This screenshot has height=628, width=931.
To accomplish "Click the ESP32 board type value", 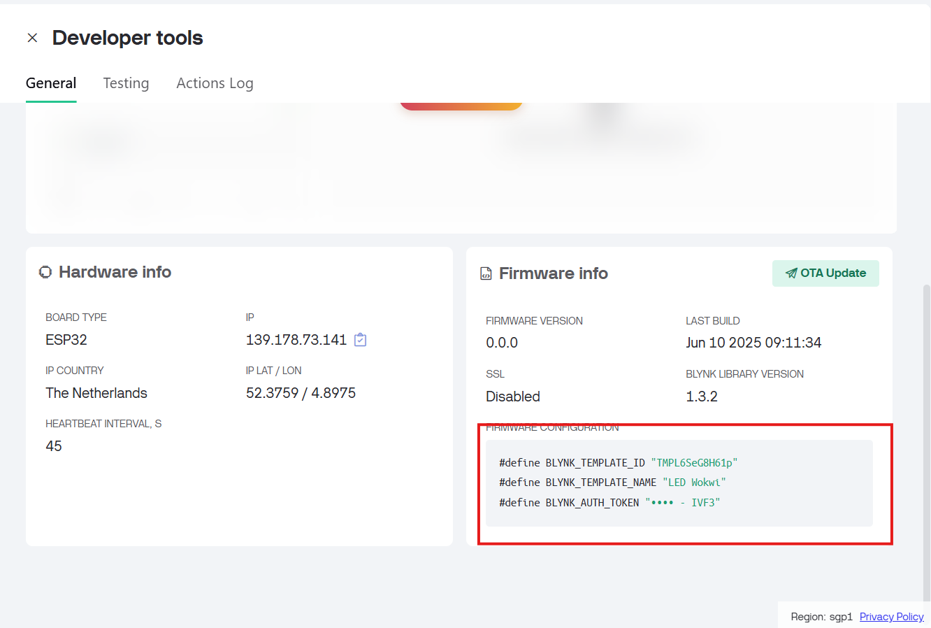I will [65, 340].
